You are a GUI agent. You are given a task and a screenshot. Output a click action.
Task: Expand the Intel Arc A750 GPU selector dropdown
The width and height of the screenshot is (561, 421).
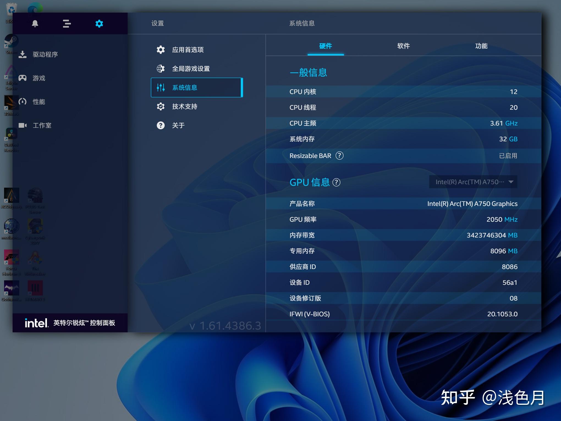tap(473, 182)
